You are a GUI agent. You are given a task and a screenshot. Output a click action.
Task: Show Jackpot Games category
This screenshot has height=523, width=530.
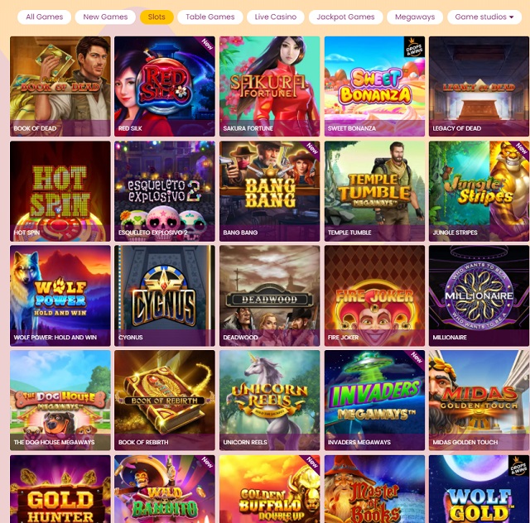(345, 17)
